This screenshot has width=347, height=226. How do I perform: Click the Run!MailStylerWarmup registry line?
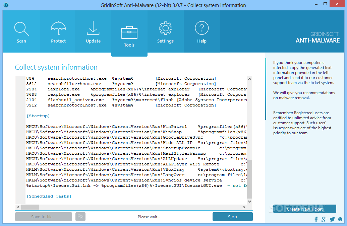coord(136,153)
